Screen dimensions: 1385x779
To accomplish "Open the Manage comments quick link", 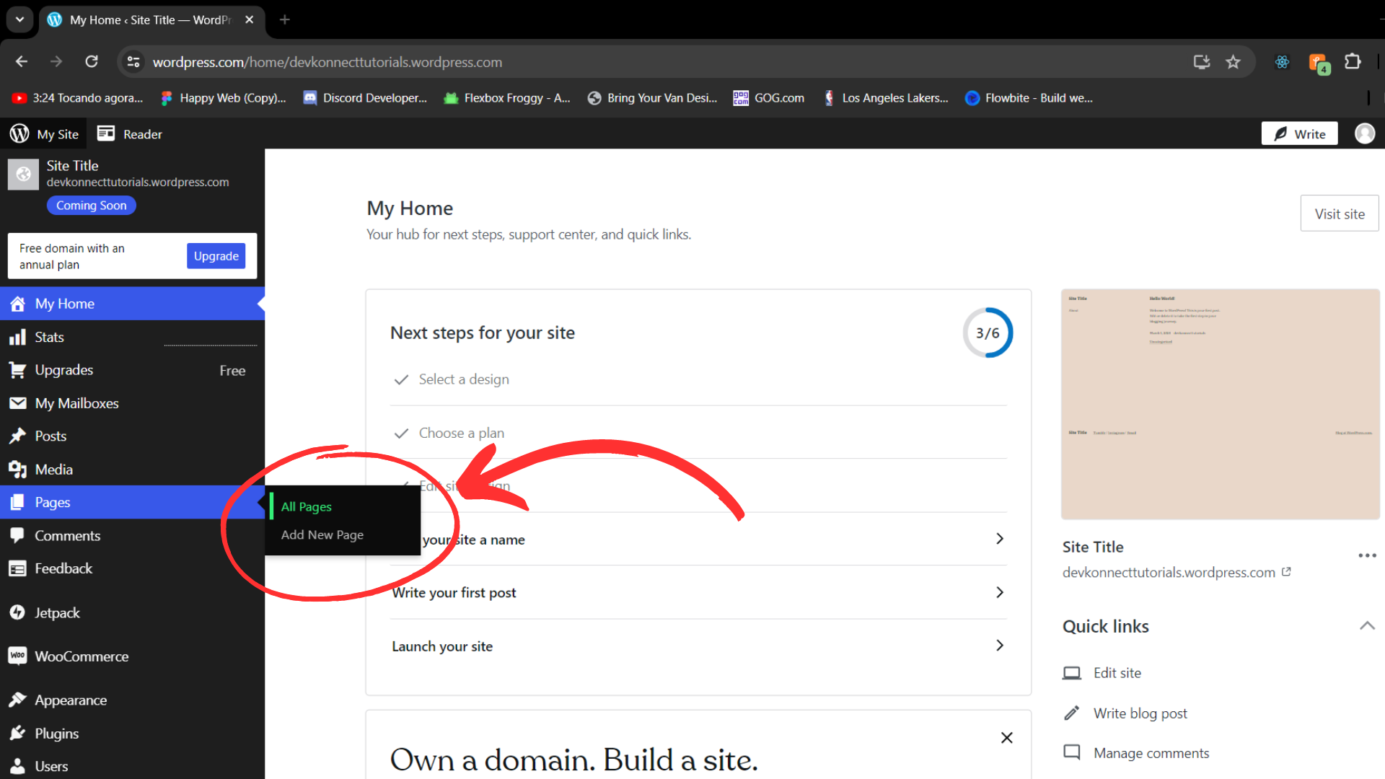I will [x=1151, y=752].
